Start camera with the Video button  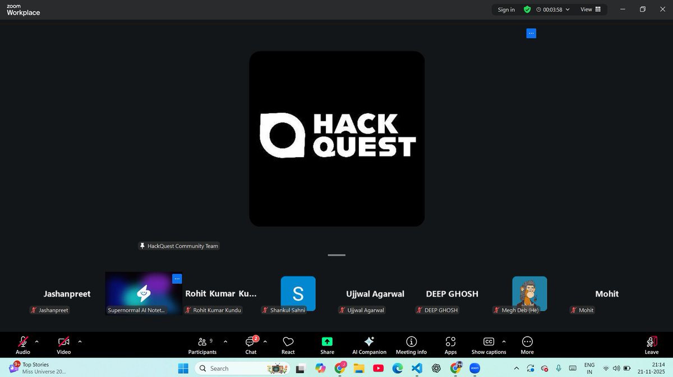[63, 345]
